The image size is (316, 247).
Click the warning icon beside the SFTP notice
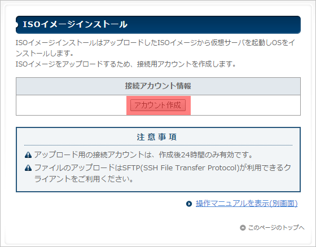click(28, 167)
